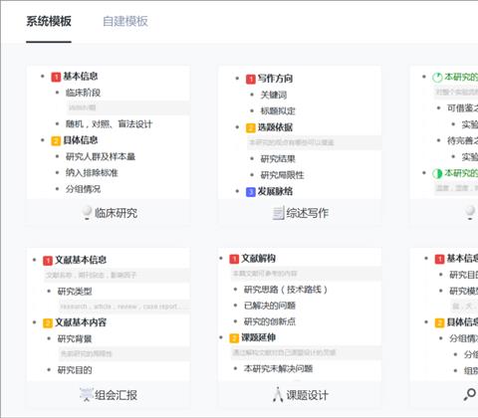Select the 系统模板 tab
Image resolution: width=478 pixels, height=418 pixels.
(49, 21)
